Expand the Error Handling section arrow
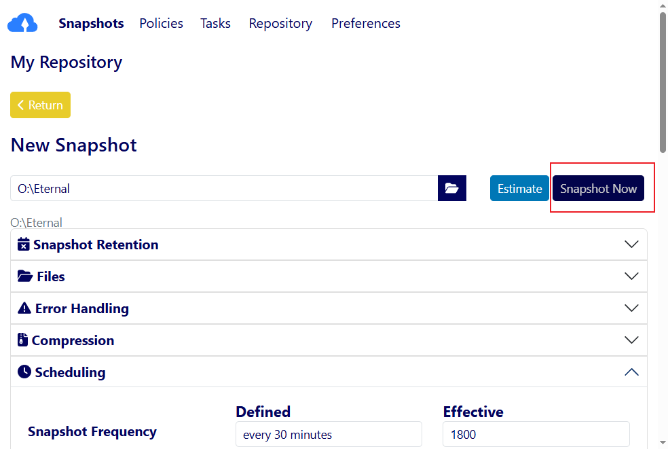Viewport: 668px width, 449px height. pos(631,308)
